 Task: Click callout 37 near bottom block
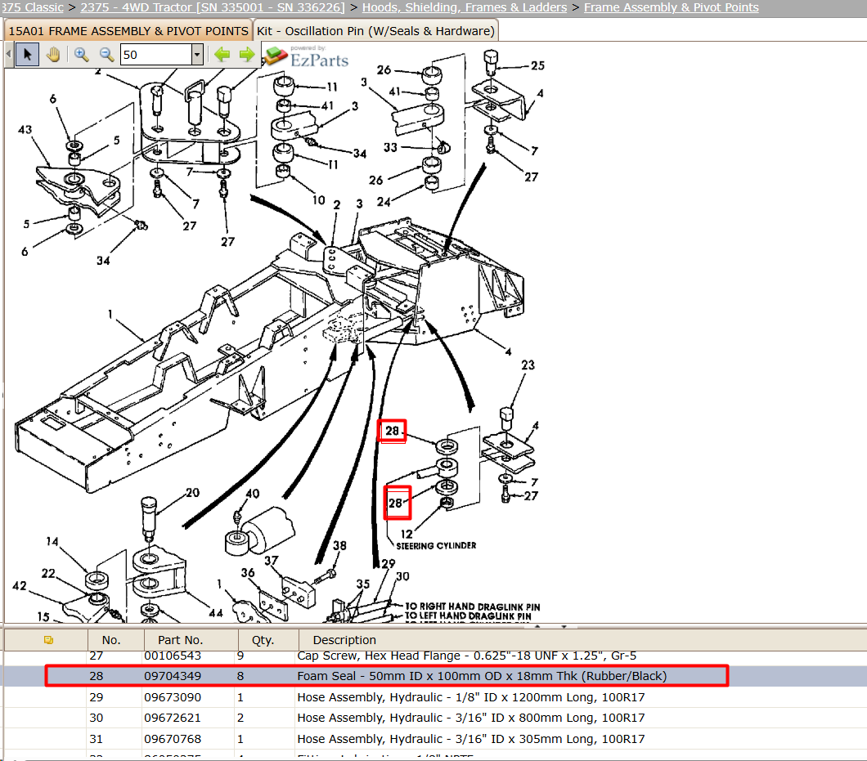point(271,561)
